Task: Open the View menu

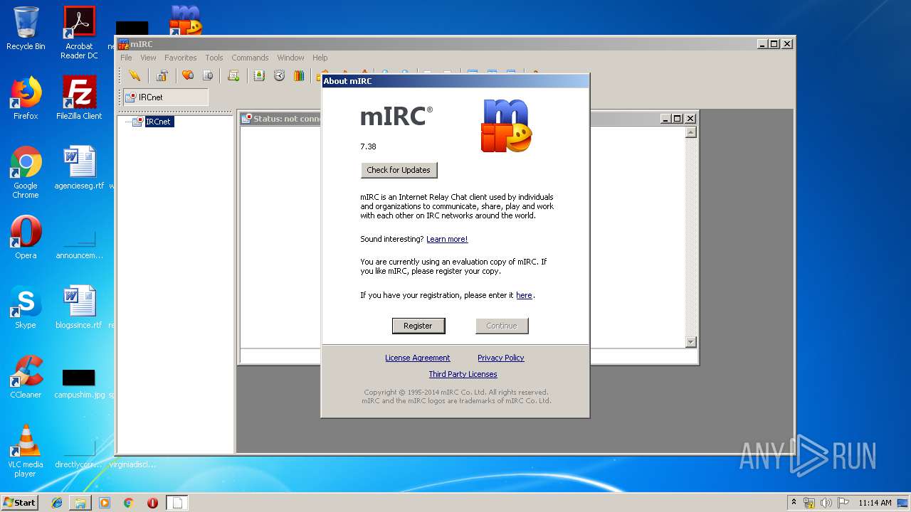Action: 148,58
